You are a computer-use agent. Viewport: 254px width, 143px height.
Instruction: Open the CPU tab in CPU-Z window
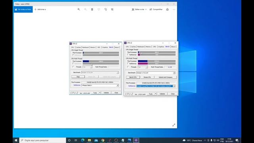pos(127,47)
